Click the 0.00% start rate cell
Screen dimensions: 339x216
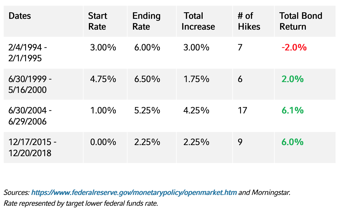tap(103, 142)
